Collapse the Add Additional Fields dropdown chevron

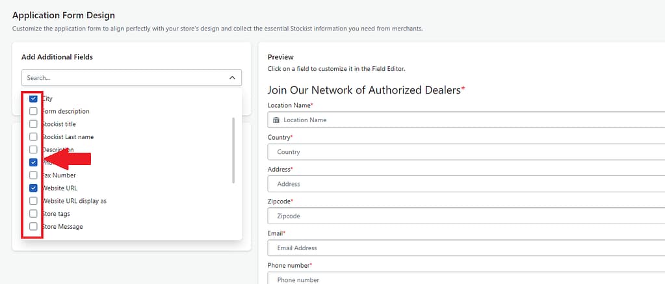(x=232, y=78)
